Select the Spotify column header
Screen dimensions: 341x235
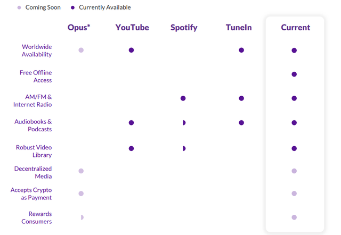click(x=184, y=28)
